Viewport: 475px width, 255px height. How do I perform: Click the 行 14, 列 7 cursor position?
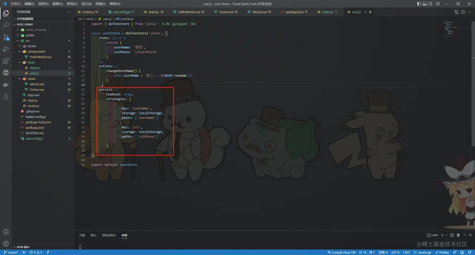coord(367,252)
